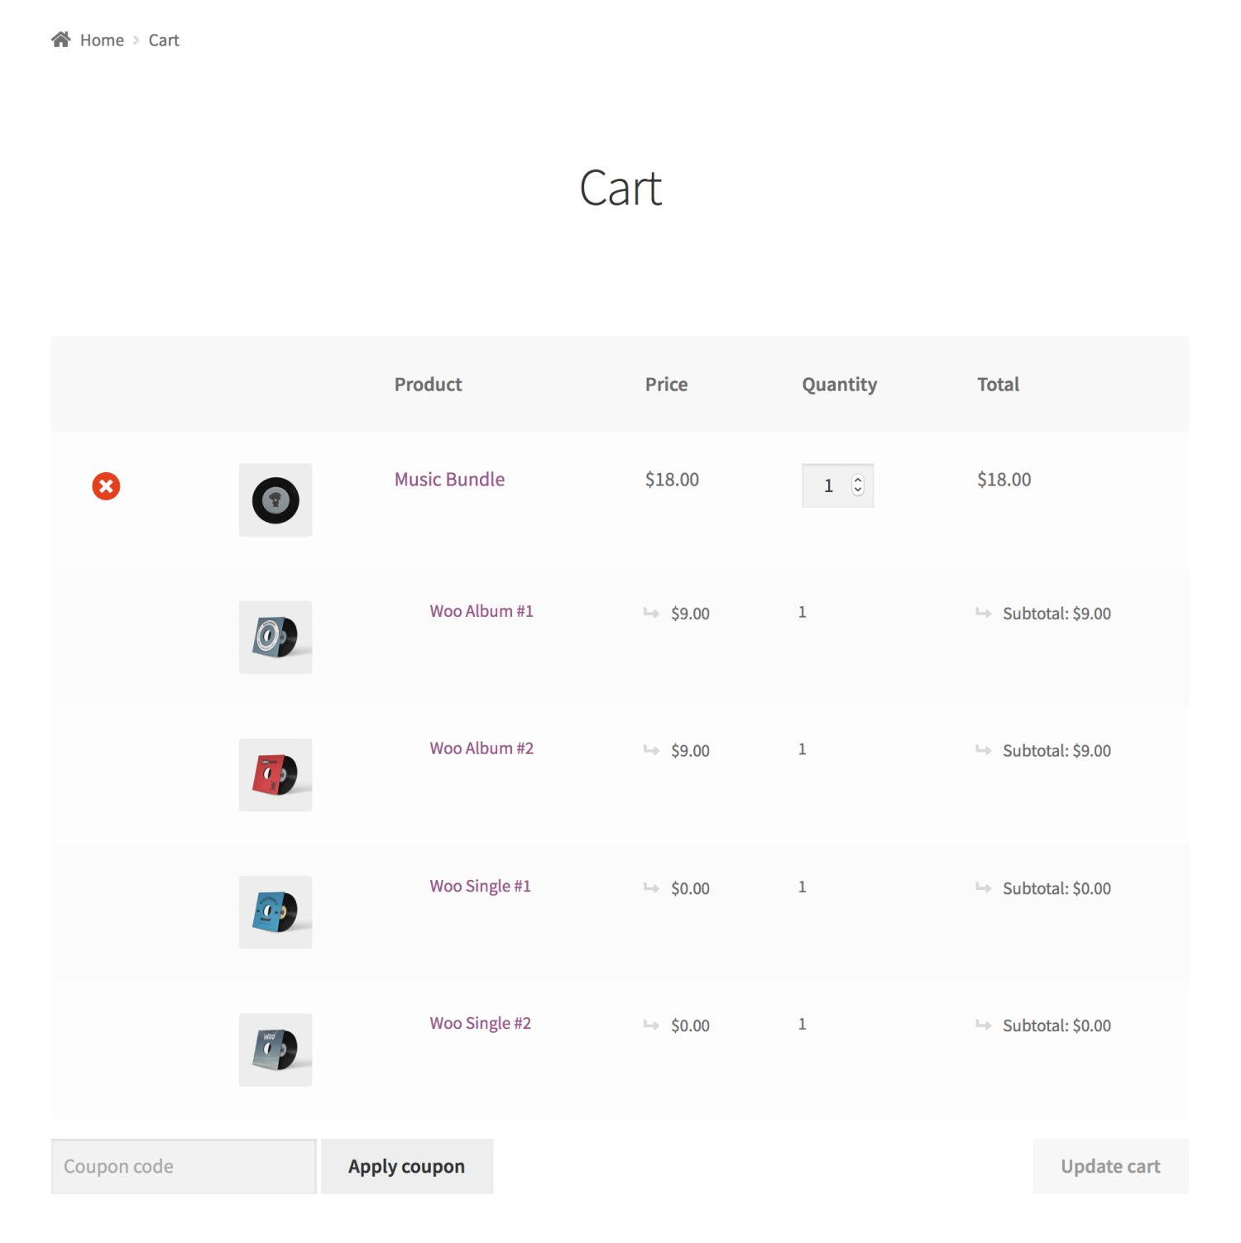Screen dimensions: 1241x1243
Task: Select the Woo Single #2 cover thumbnail
Action: tap(275, 1049)
